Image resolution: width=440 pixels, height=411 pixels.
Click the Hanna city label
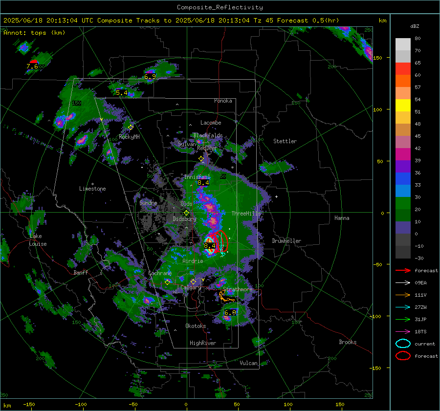(x=342, y=218)
